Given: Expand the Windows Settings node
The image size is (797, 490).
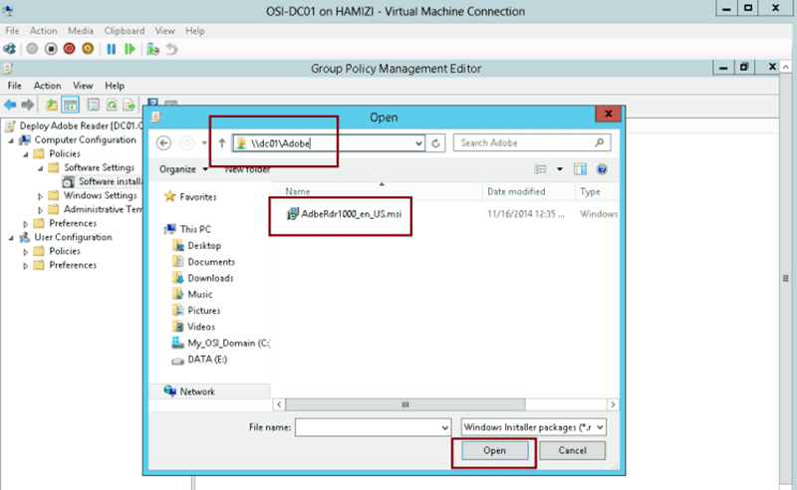Looking at the screenshot, I should pos(40,196).
